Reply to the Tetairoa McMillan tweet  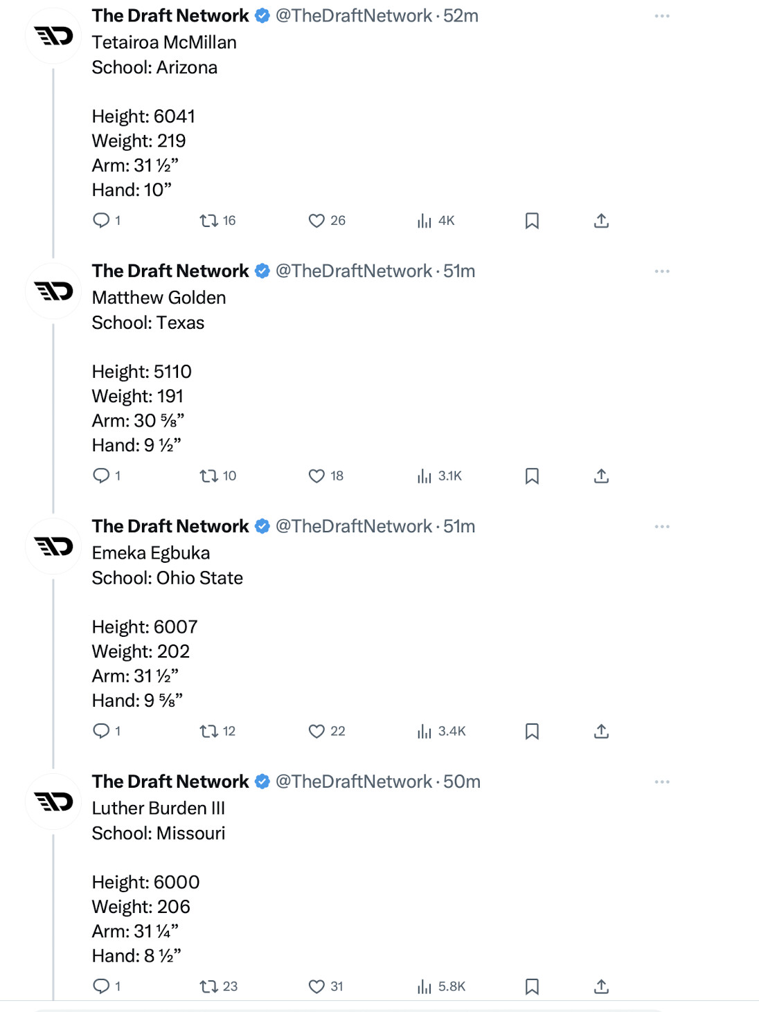[x=101, y=221]
